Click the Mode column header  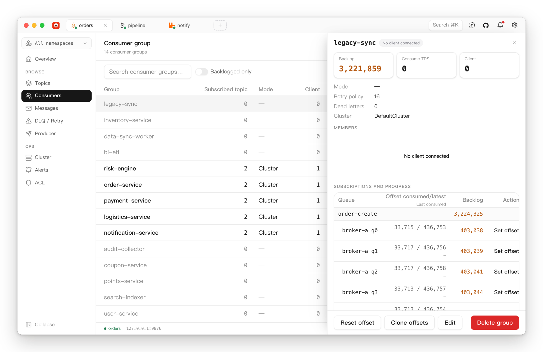click(266, 90)
